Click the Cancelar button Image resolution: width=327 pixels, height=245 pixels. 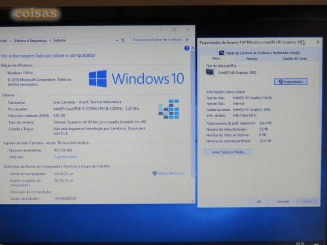[283, 201]
